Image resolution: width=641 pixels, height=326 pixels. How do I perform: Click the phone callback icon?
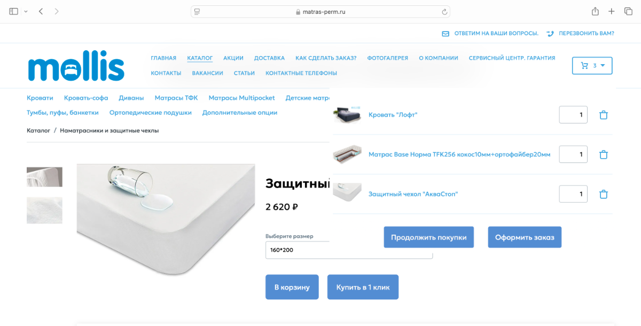pyautogui.click(x=550, y=33)
